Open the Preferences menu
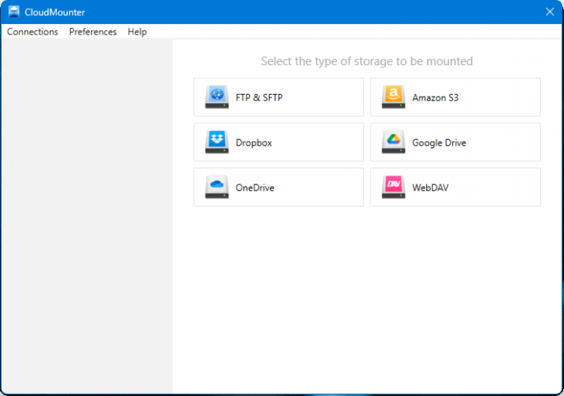The image size is (564, 396). pos(93,32)
